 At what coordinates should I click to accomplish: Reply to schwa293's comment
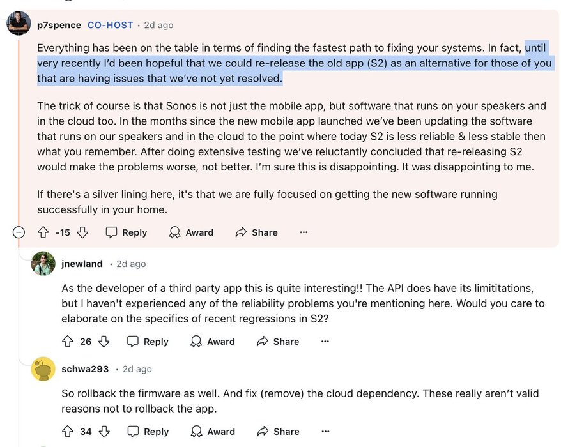(148, 432)
